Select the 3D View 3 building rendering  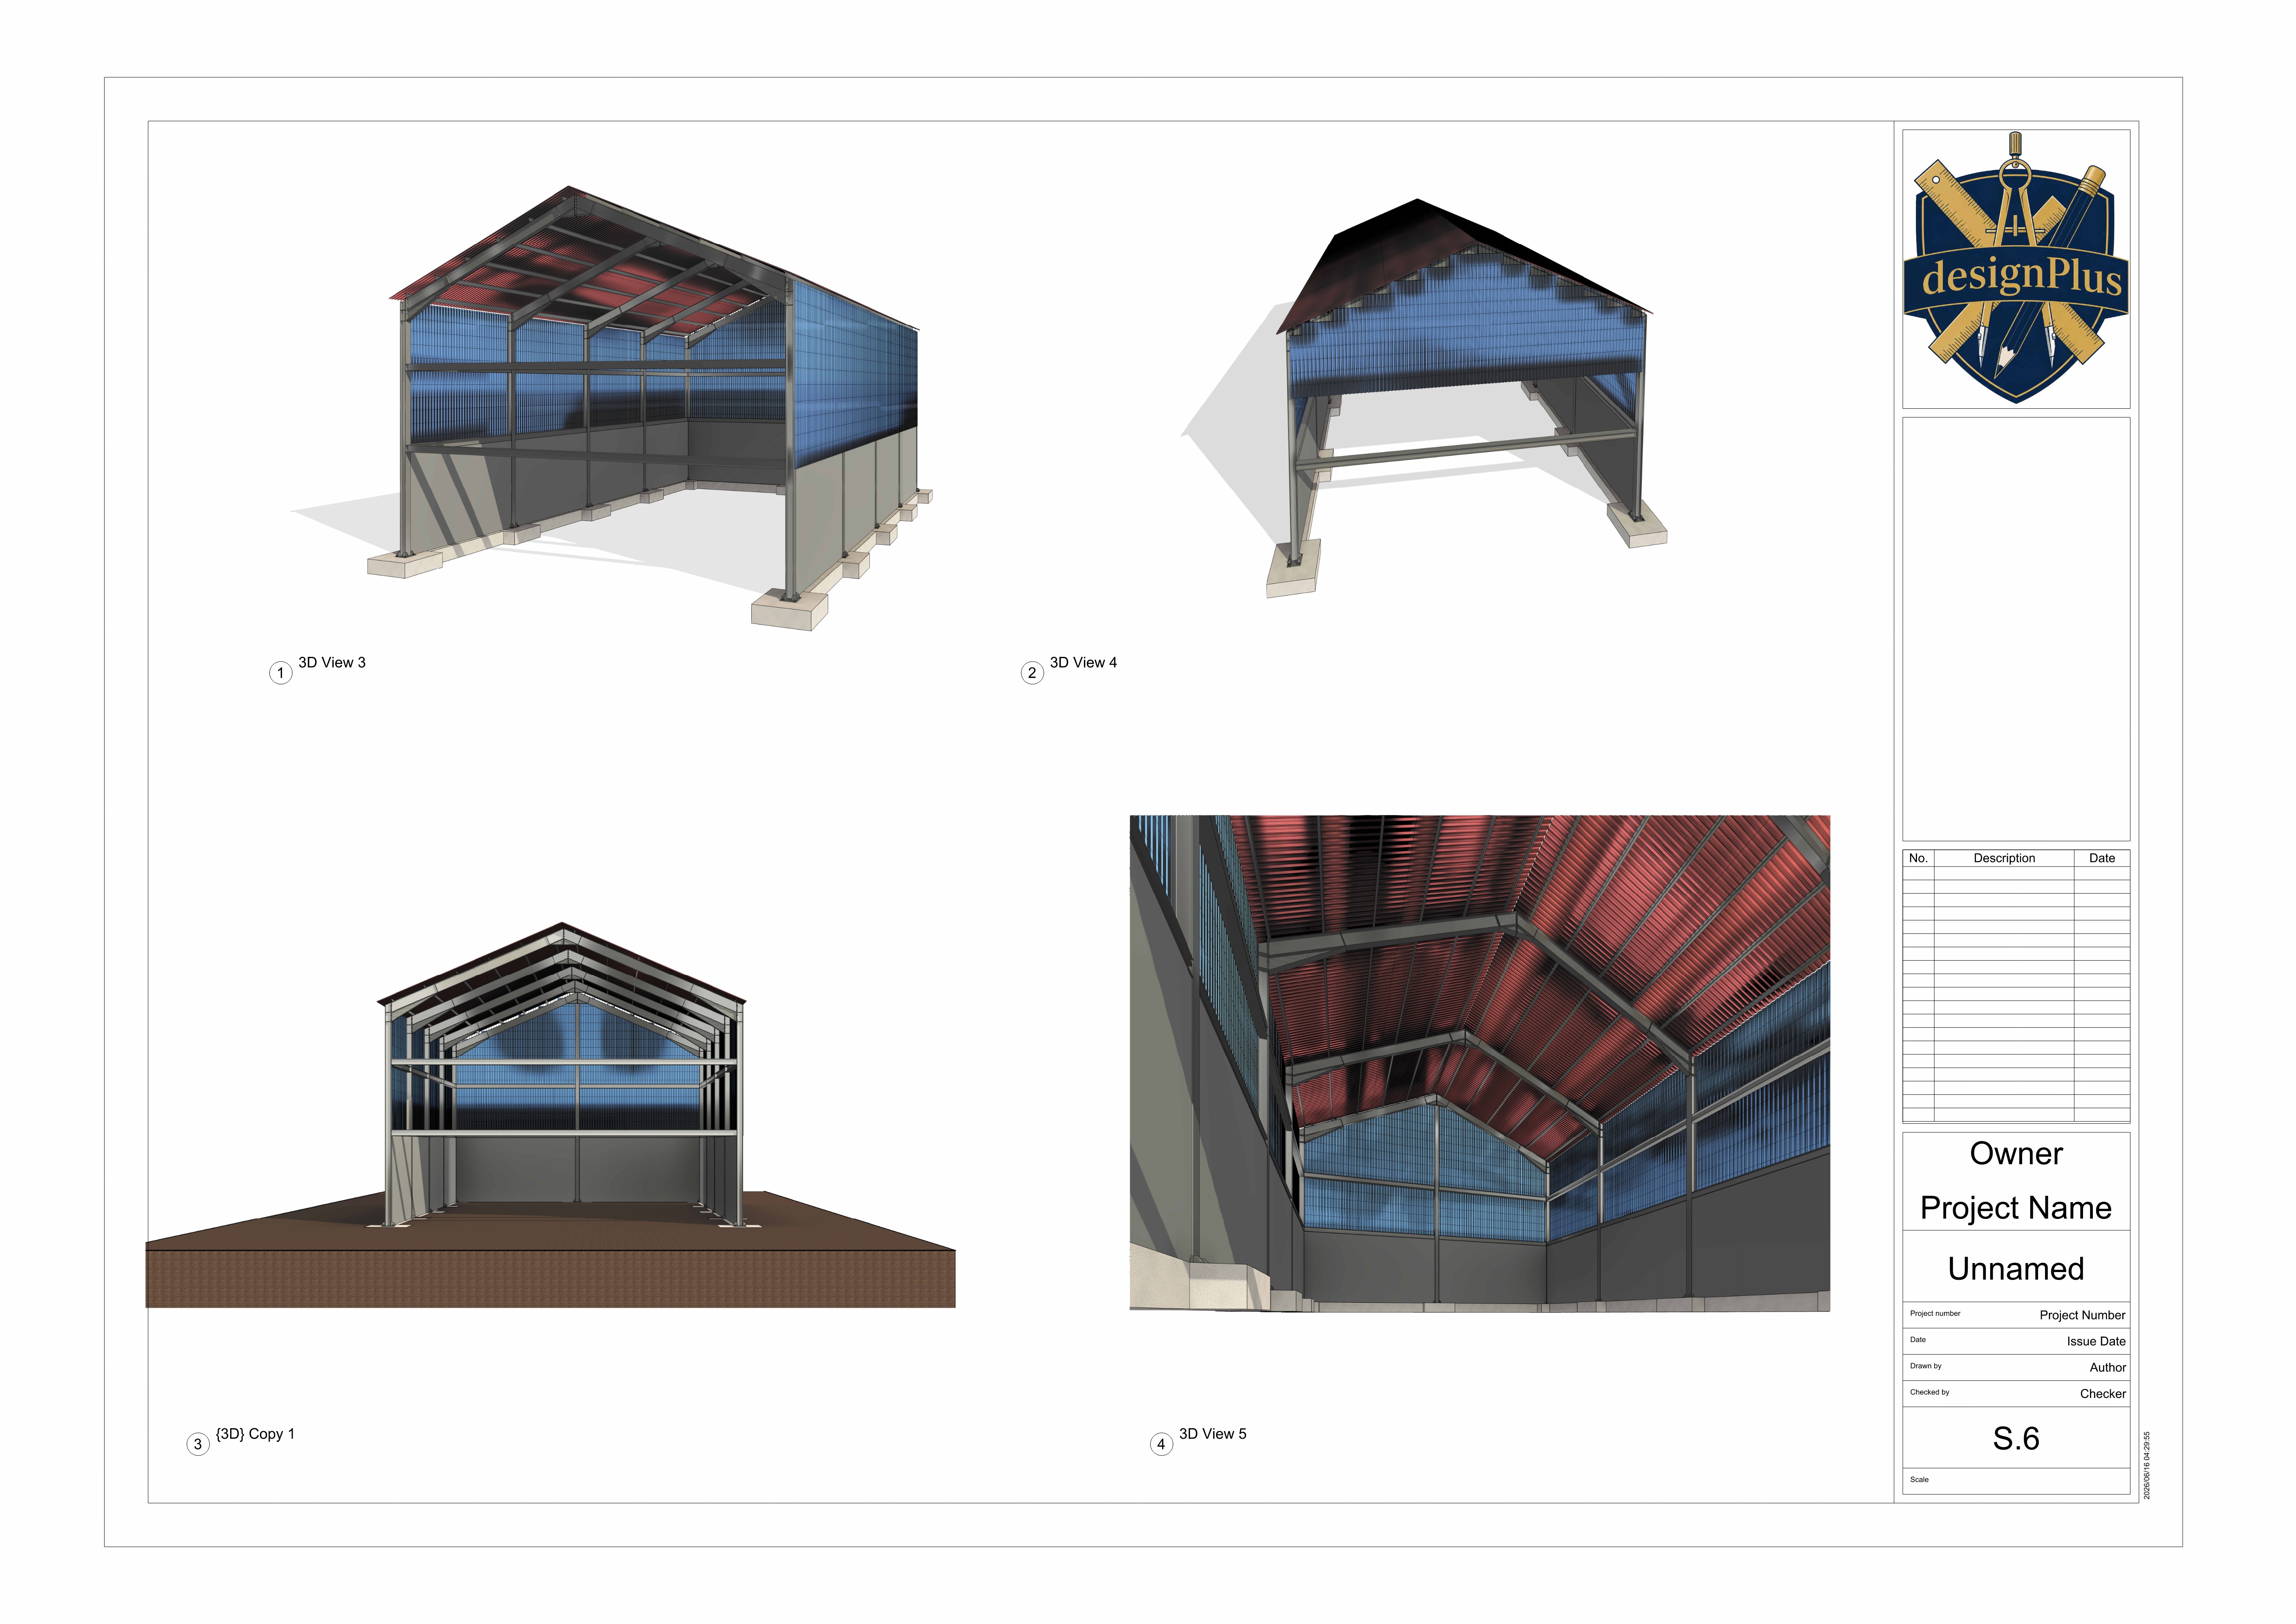coord(612,408)
